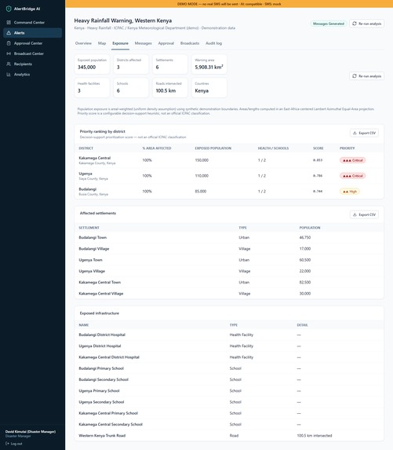Go to the Approval tab

coord(166,43)
